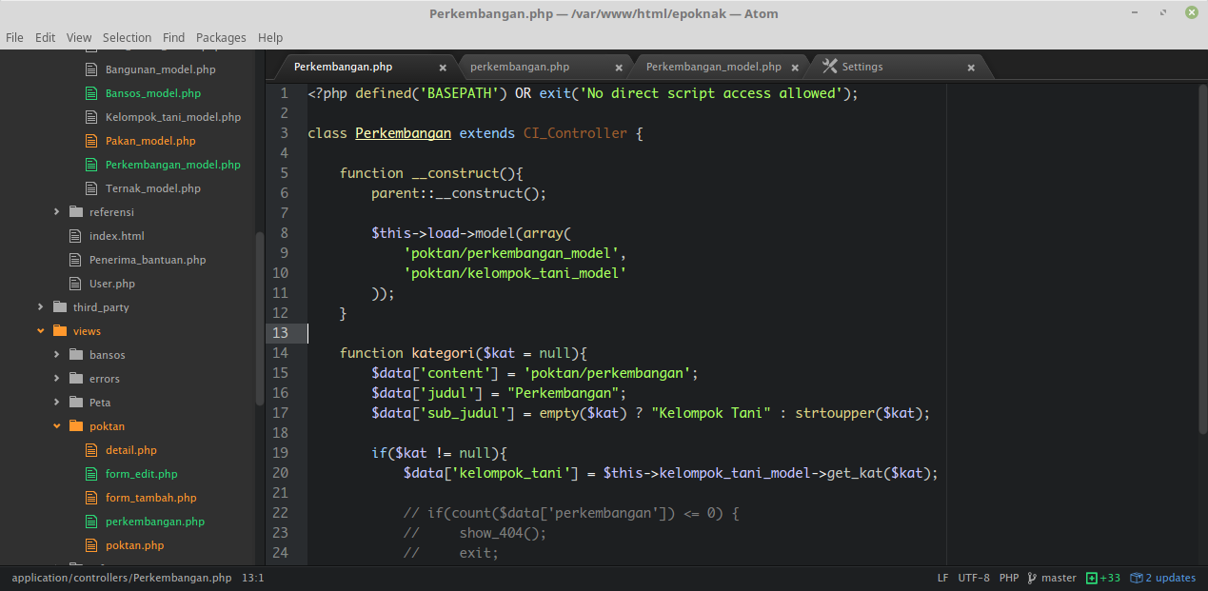The height and width of the screenshot is (591, 1208).
Task: Click the file icon next to index.html
Action: [75, 235]
